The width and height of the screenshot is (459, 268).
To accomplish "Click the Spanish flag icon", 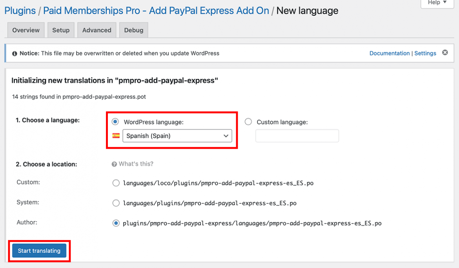I will point(116,135).
